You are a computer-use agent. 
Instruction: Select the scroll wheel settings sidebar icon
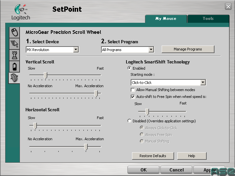tap(14, 78)
